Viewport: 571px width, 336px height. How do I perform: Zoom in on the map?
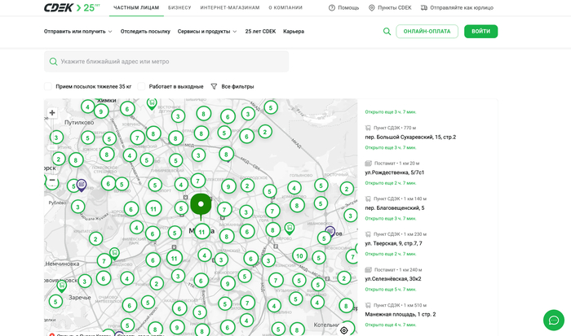[52, 113]
